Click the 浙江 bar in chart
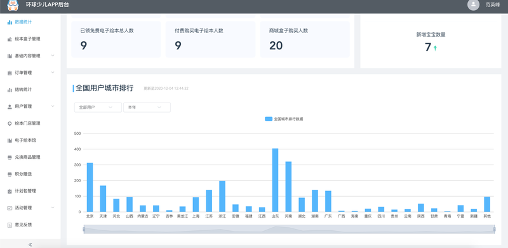The width and height of the screenshot is (508, 248). point(222,196)
